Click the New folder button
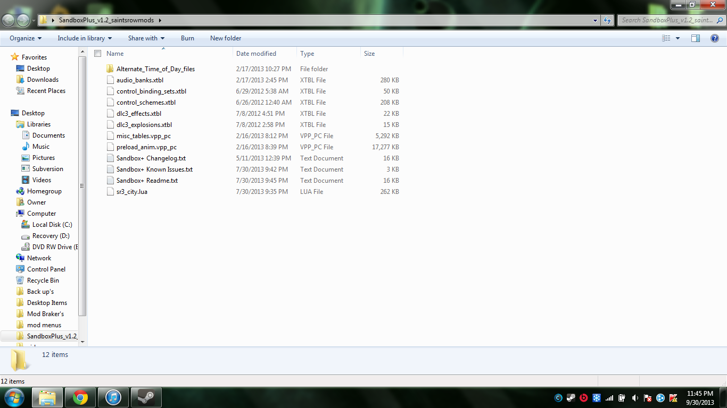Screen dimensions: 727x408 226,38
